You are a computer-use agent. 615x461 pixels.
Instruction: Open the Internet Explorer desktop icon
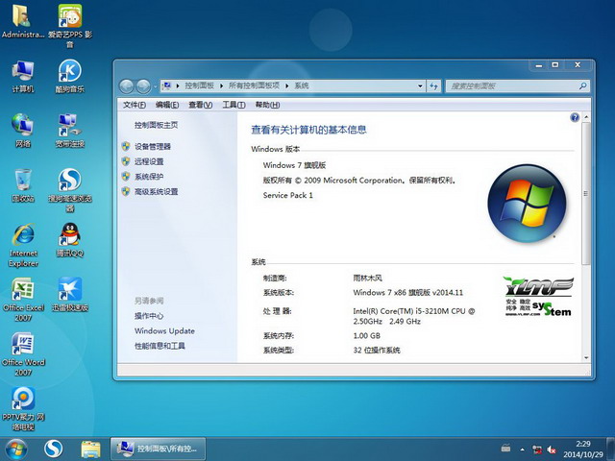(23, 246)
